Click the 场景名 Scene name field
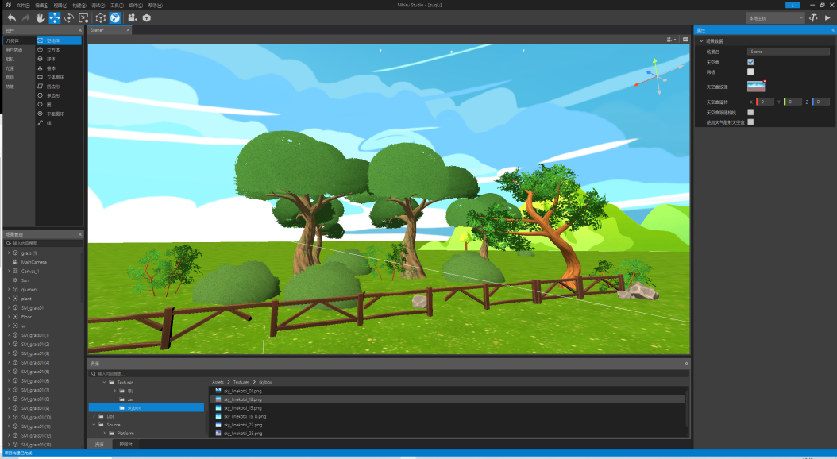Viewport: 837px width, 459px height. [788, 51]
